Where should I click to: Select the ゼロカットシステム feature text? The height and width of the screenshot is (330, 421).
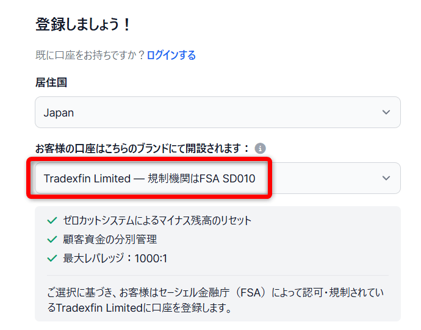pos(157,220)
